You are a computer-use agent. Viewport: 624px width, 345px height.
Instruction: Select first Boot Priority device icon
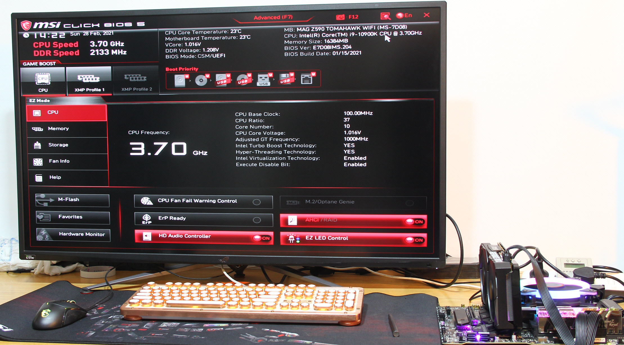point(178,79)
